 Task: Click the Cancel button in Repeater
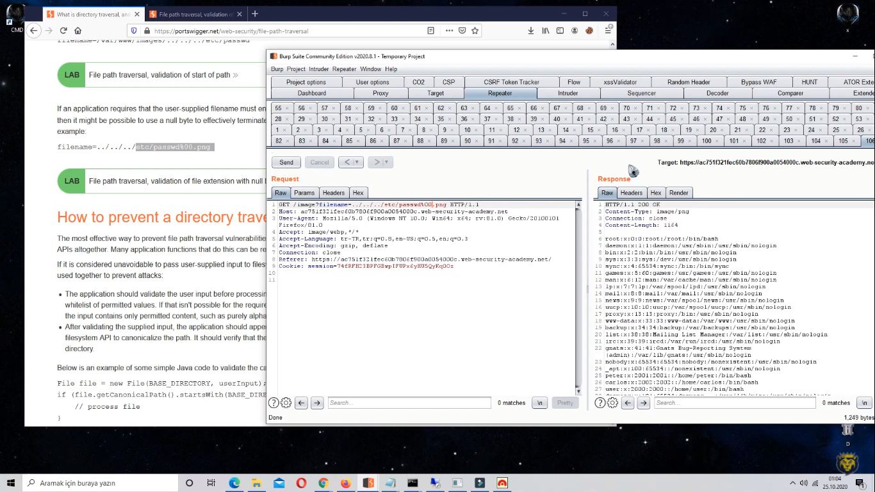(320, 163)
